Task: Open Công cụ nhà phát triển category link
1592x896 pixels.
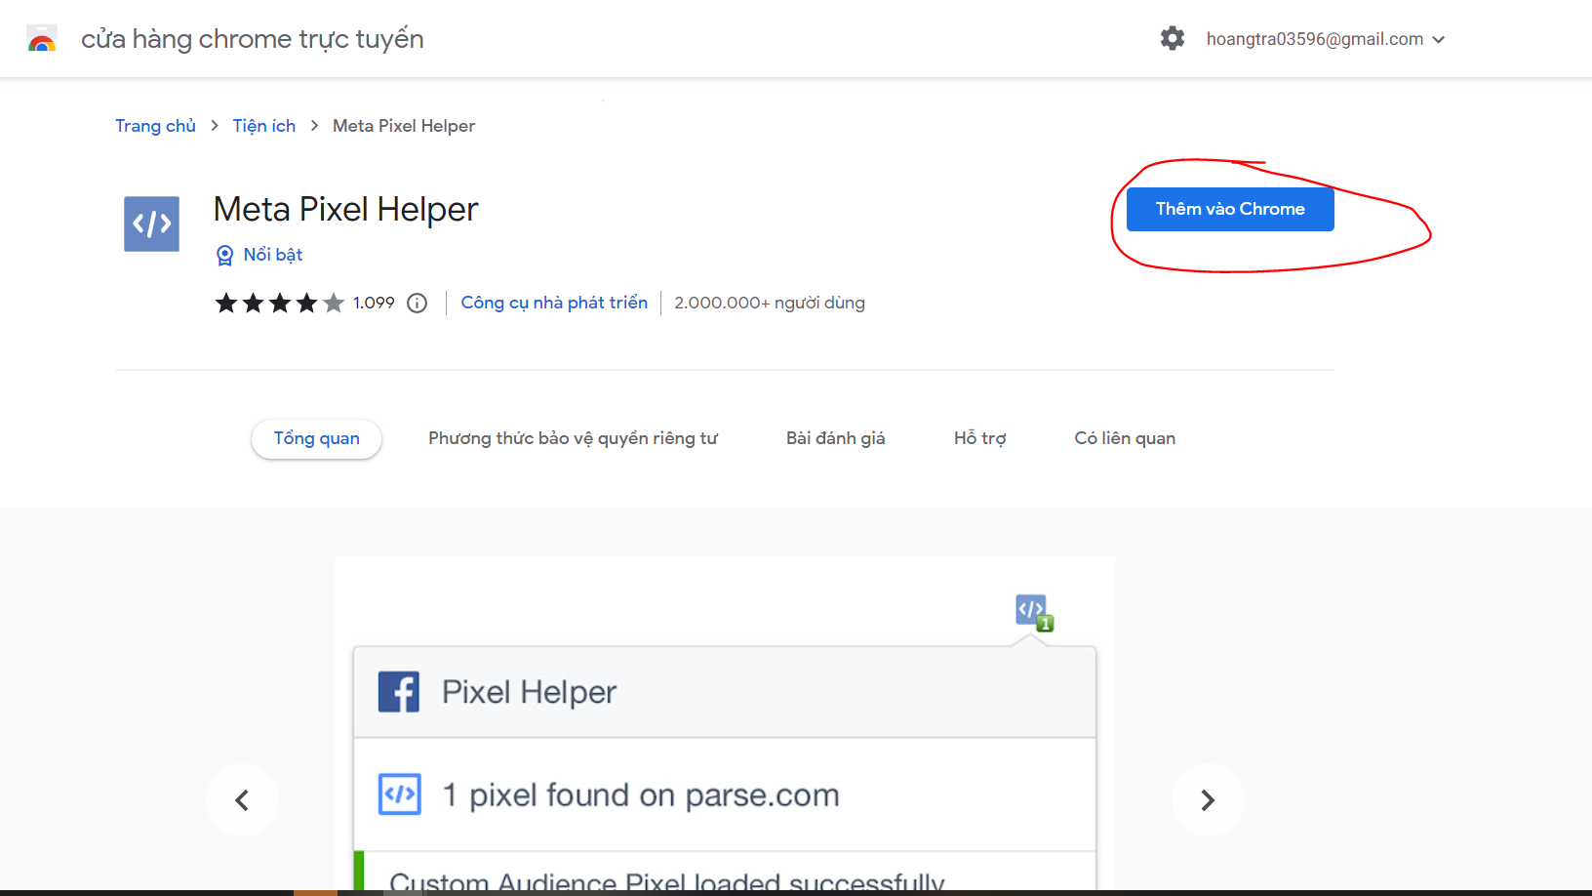Action: [554, 303]
